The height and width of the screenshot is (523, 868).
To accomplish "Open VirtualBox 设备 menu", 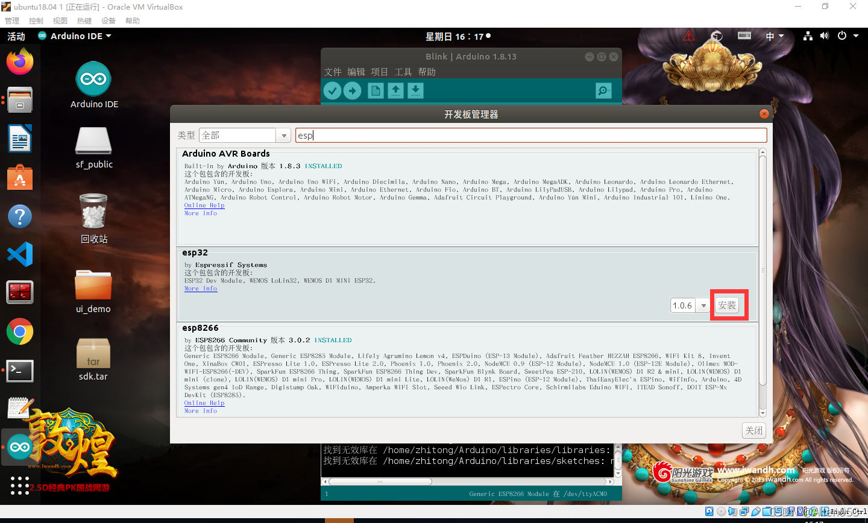I will pos(108,20).
